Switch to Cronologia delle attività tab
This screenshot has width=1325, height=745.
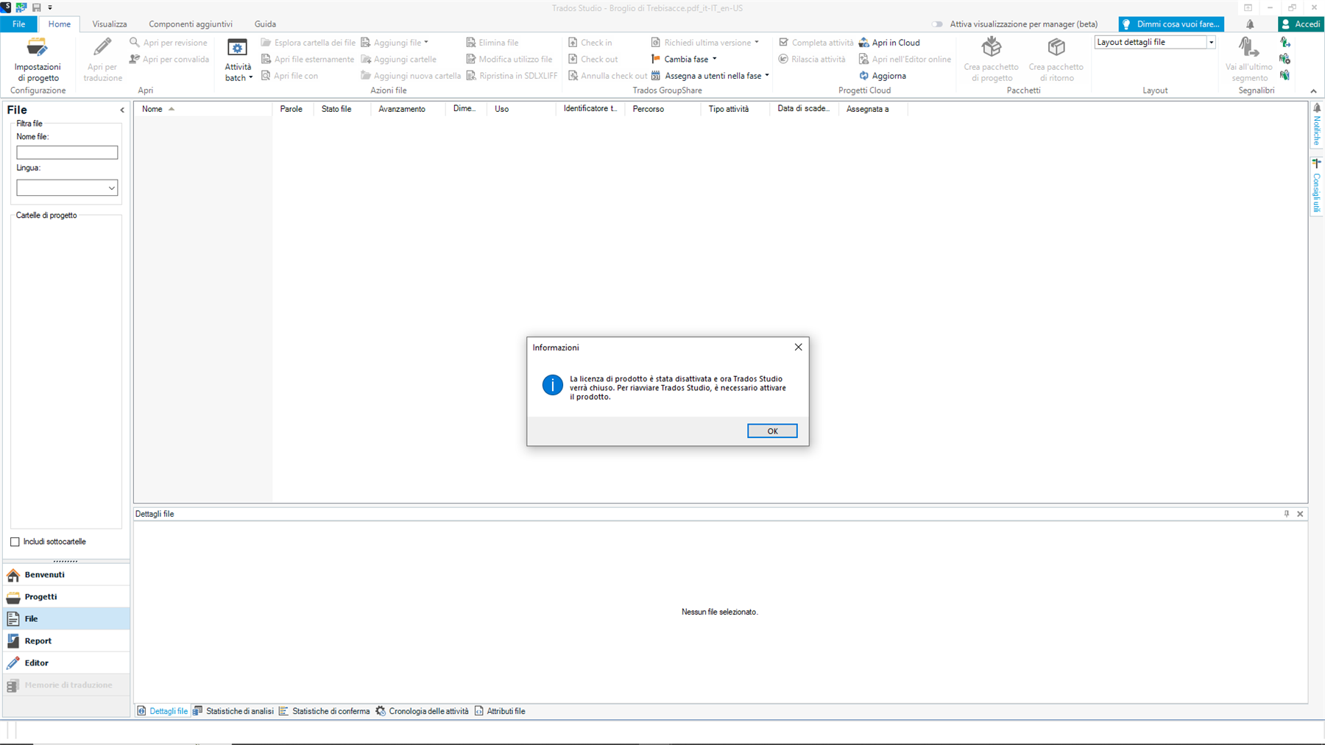[x=422, y=711]
